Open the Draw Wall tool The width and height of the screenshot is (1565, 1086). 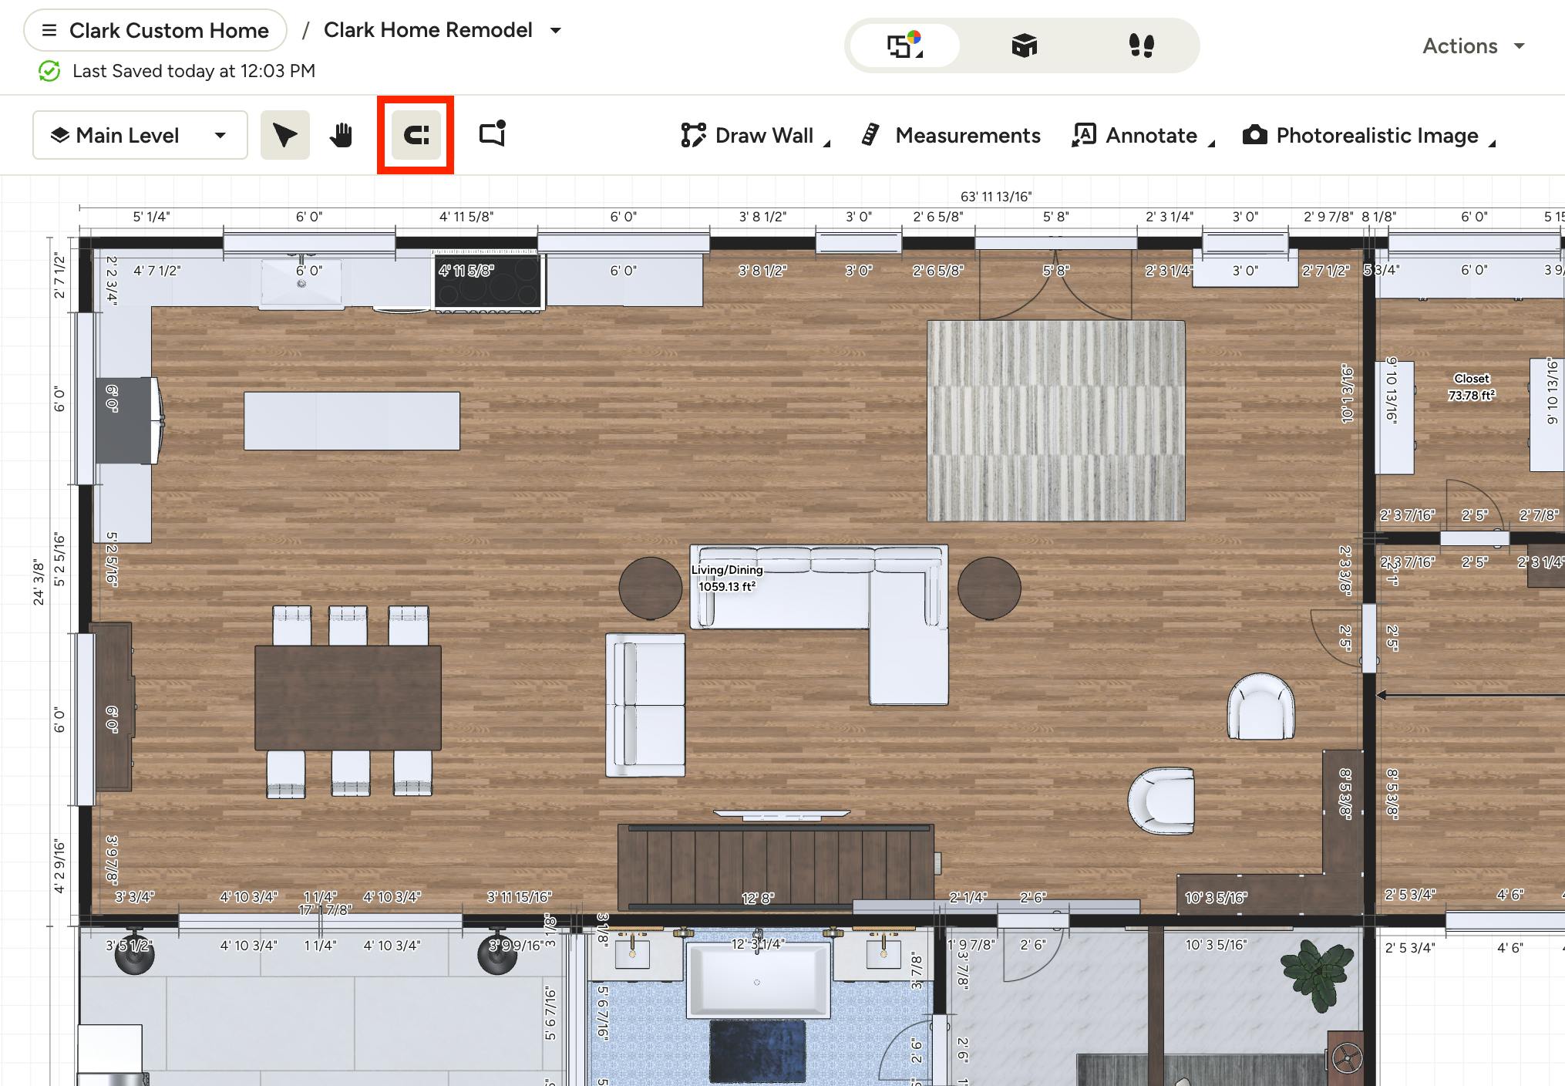(x=755, y=135)
